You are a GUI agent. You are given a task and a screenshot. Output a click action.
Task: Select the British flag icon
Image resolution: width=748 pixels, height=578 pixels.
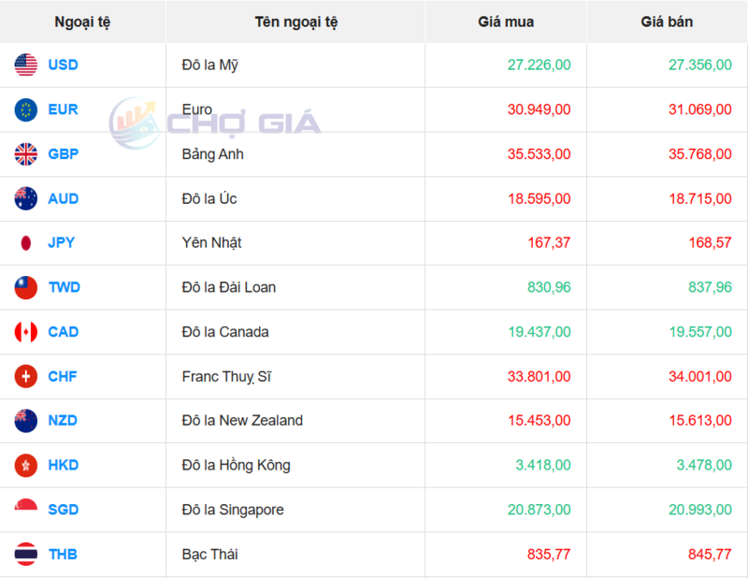click(26, 154)
